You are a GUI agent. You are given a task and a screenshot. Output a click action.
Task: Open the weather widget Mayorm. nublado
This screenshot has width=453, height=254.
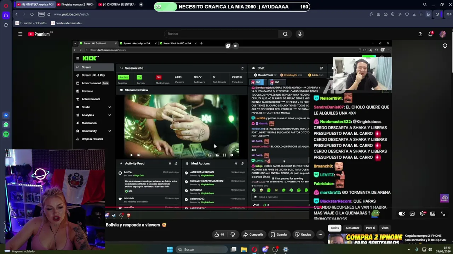coord(20,251)
